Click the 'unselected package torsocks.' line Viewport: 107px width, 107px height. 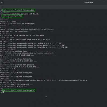coord(16,59)
